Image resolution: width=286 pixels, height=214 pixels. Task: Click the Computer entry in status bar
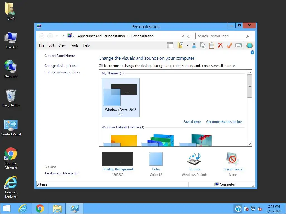coord(225,184)
